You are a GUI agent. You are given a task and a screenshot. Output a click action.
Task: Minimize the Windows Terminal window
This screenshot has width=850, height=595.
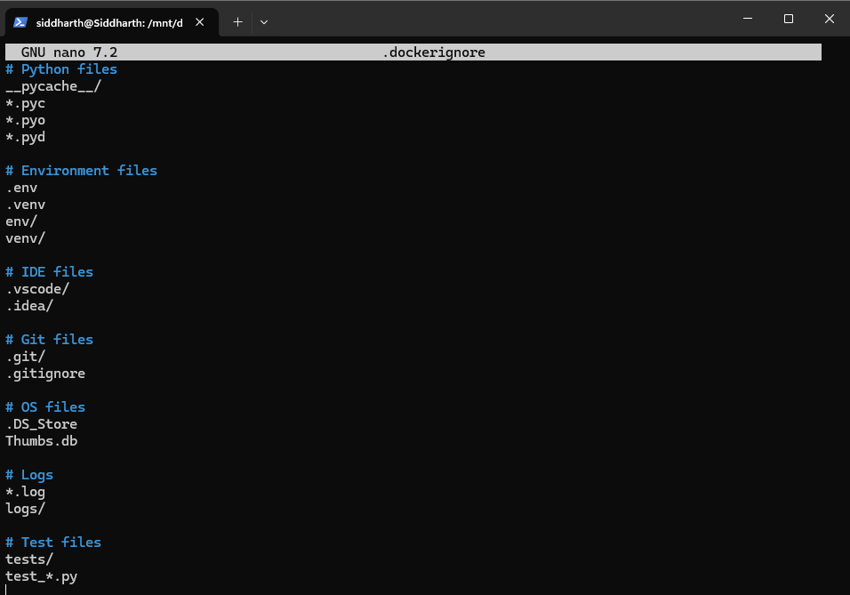point(748,19)
